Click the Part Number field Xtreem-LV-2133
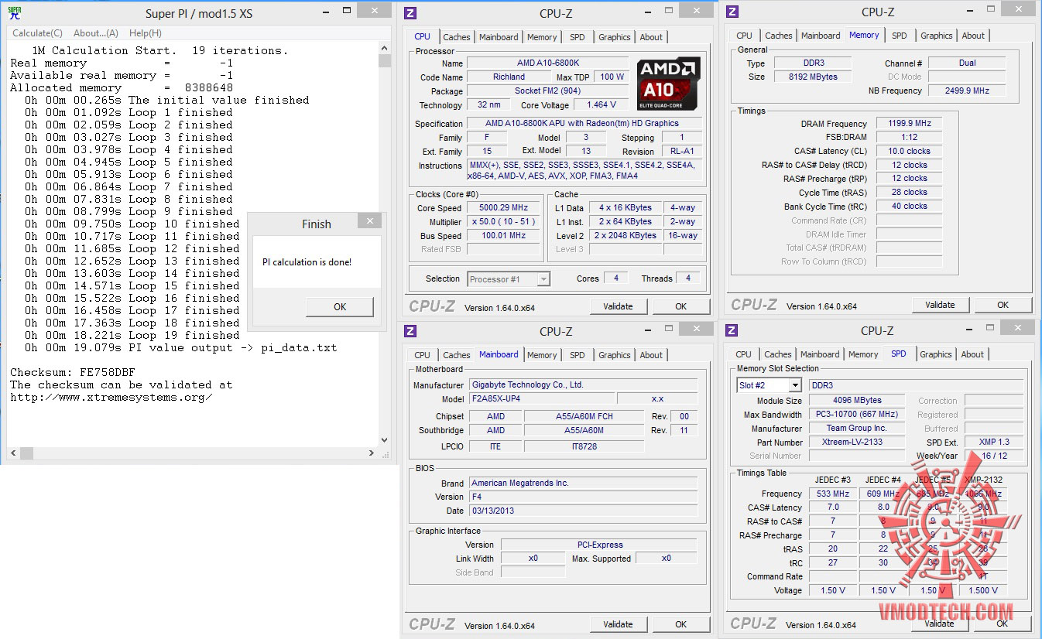 pos(857,443)
